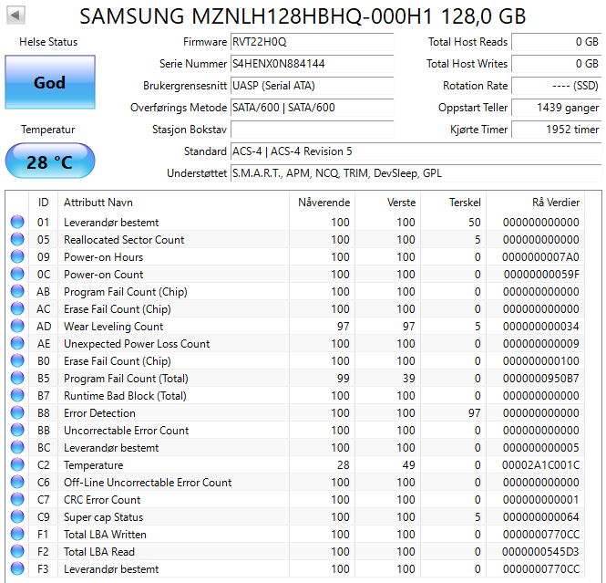Click the status icon for Super cap Status
606x583 pixels.
[17, 517]
